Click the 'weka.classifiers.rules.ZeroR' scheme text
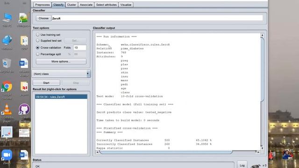 coord(145,45)
